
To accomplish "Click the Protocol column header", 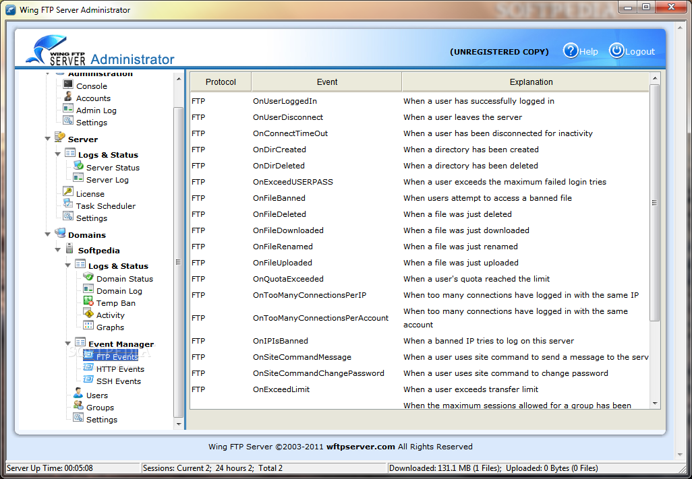I will click(221, 82).
